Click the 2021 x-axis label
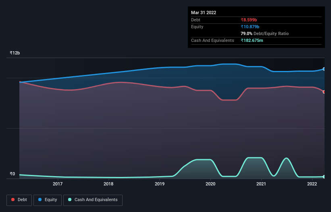Screen dimensions: 331x212 pos(261,184)
